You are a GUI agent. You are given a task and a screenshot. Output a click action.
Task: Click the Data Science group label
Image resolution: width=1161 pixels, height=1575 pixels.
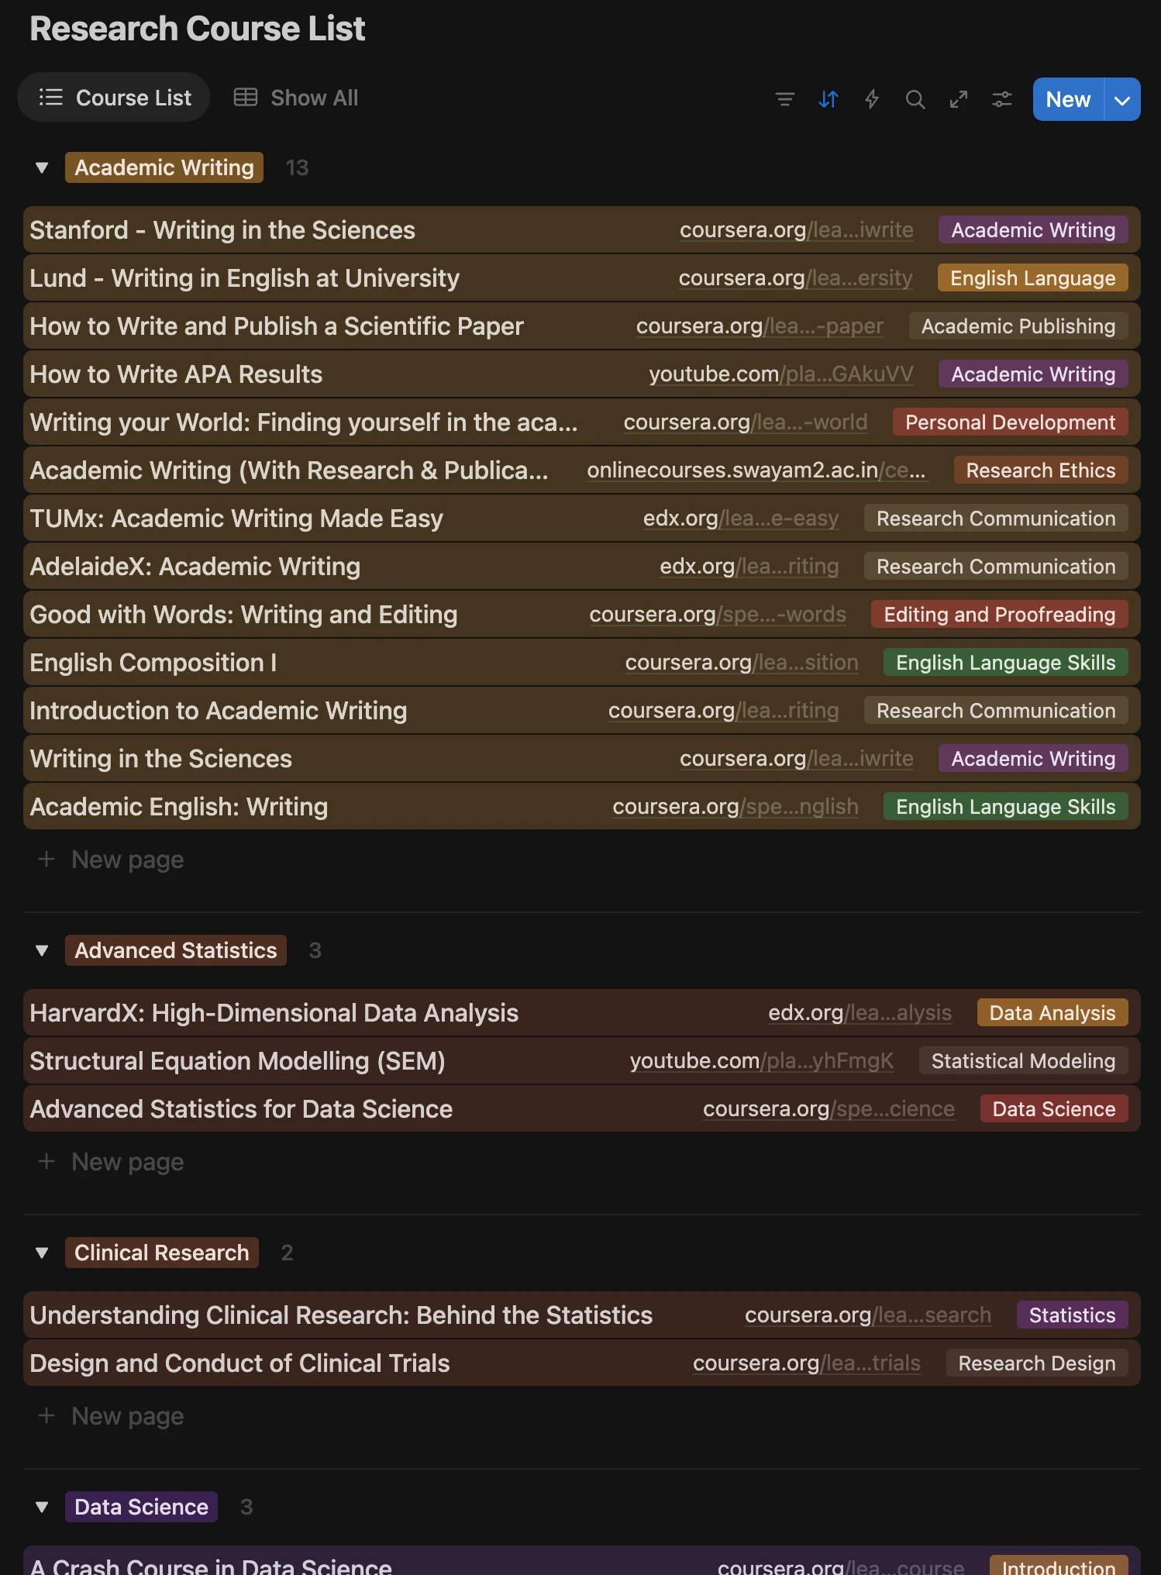(x=141, y=1507)
